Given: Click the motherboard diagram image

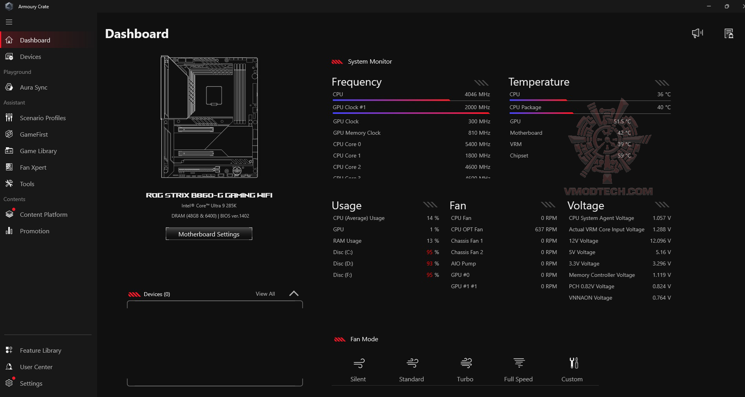Looking at the screenshot, I should coord(209,117).
